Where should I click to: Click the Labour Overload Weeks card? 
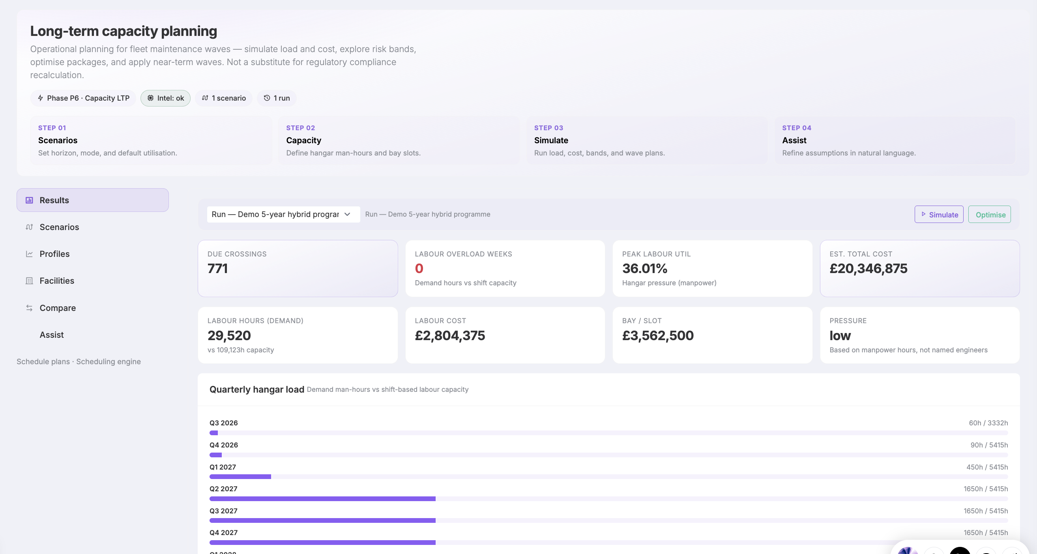pos(505,269)
